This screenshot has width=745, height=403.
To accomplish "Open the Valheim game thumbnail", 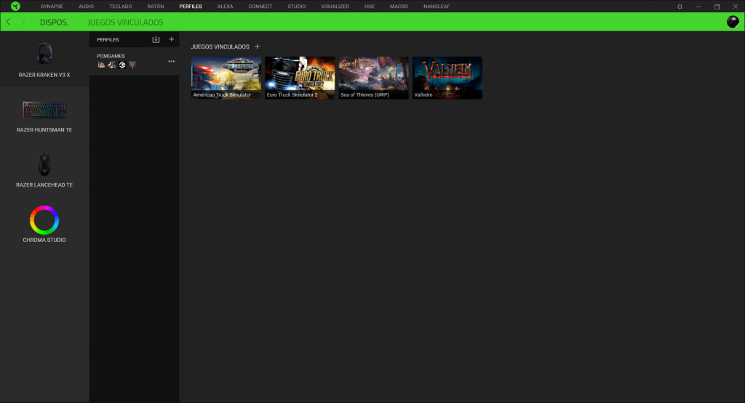I will coord(447,78).
